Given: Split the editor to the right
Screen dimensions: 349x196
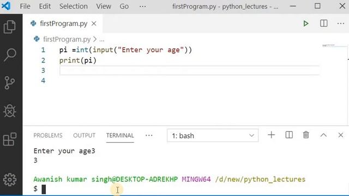Looking at the screenshot, I should coord(323,23).
